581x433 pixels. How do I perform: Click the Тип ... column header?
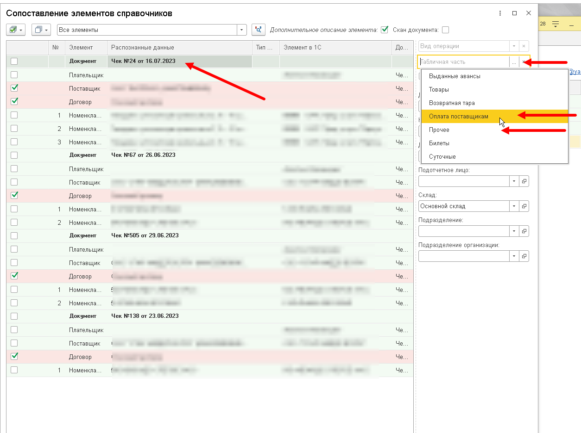266,48
